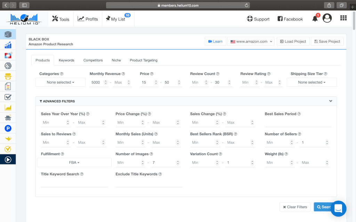Image resolution: width=356 pixels, height=222 pixels.
Task: Click the Load Project button
Action: coord(293,41)
